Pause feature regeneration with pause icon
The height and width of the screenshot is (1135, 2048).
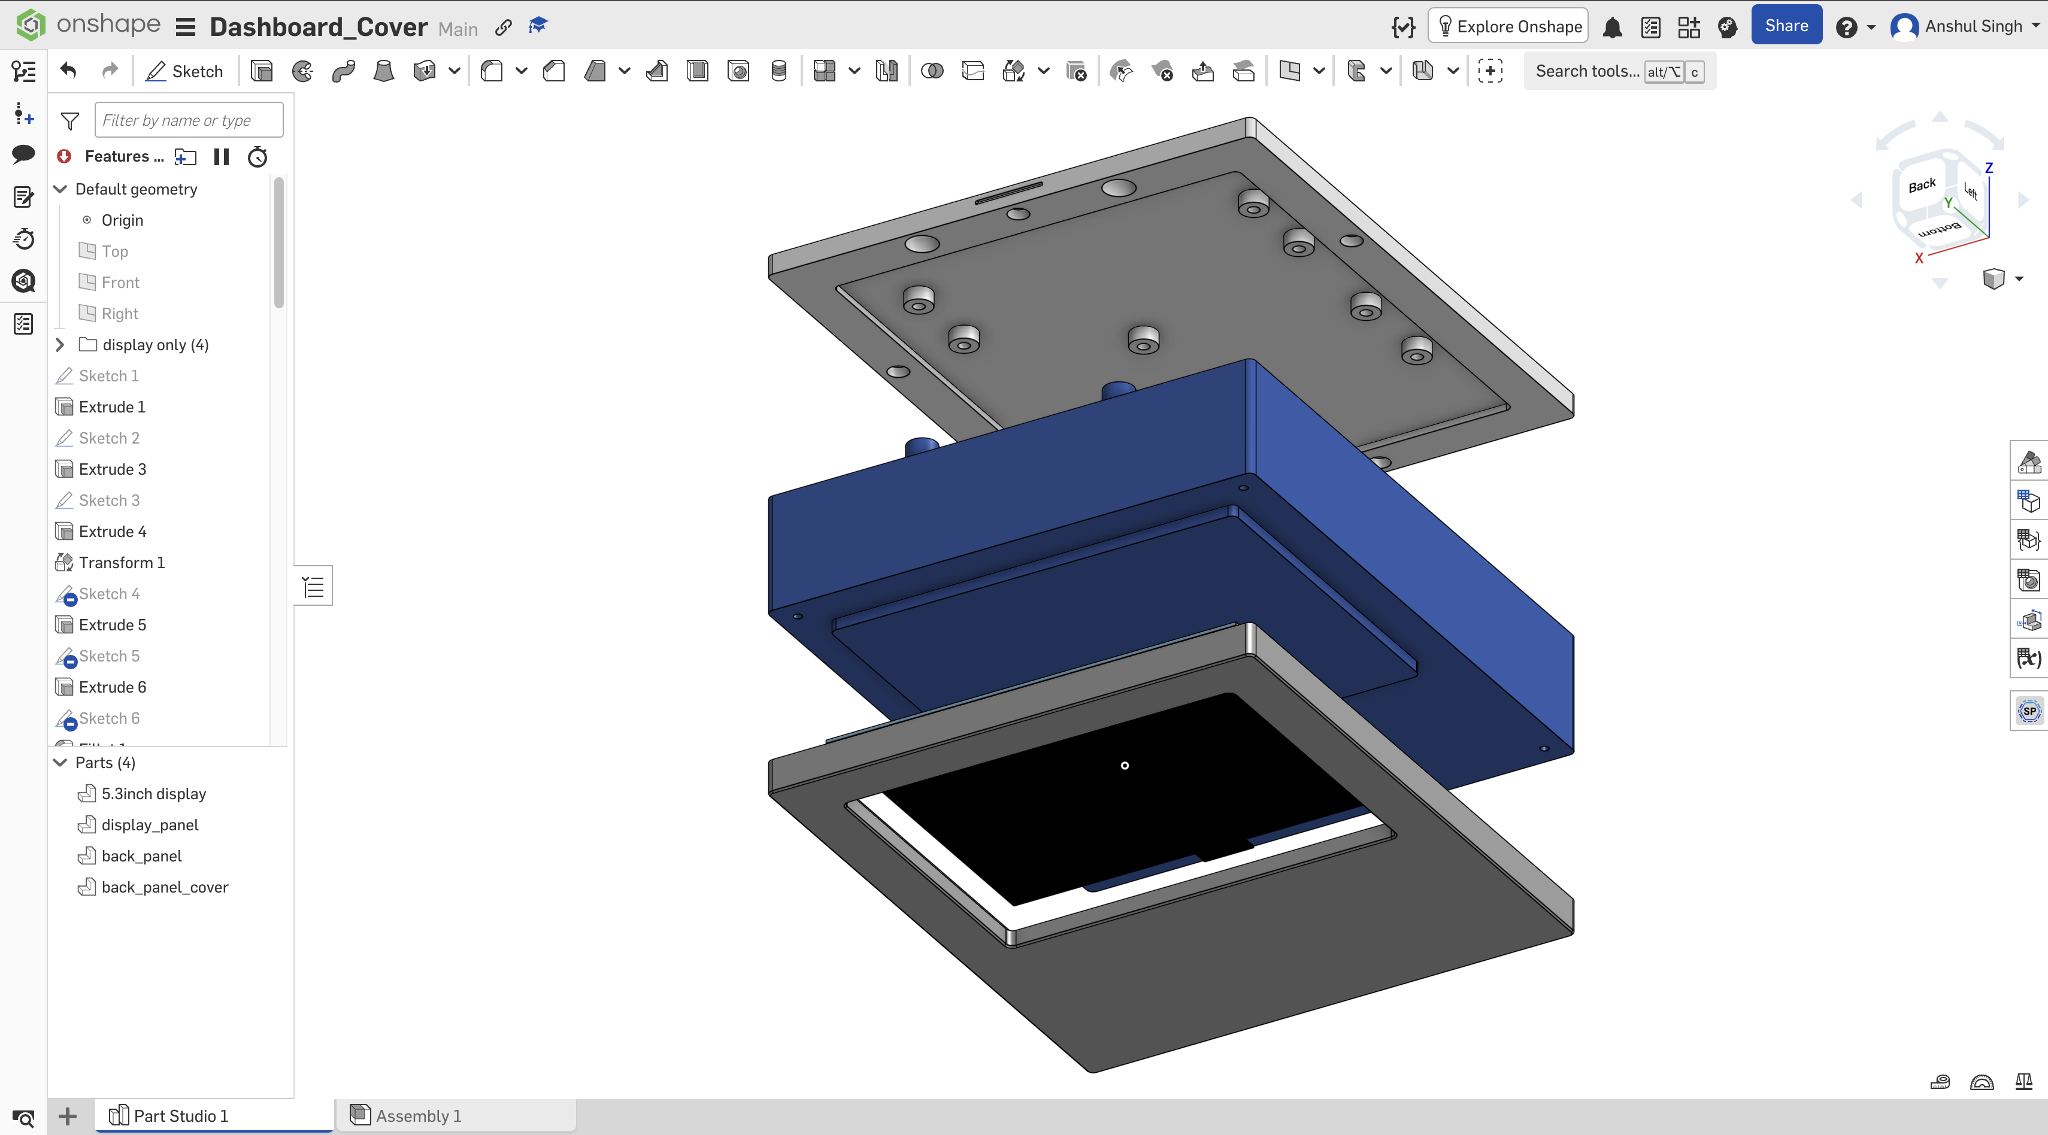[x=222, y=157]
